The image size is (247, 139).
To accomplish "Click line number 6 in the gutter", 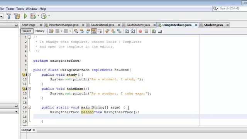I will click(x=26, y=61).
